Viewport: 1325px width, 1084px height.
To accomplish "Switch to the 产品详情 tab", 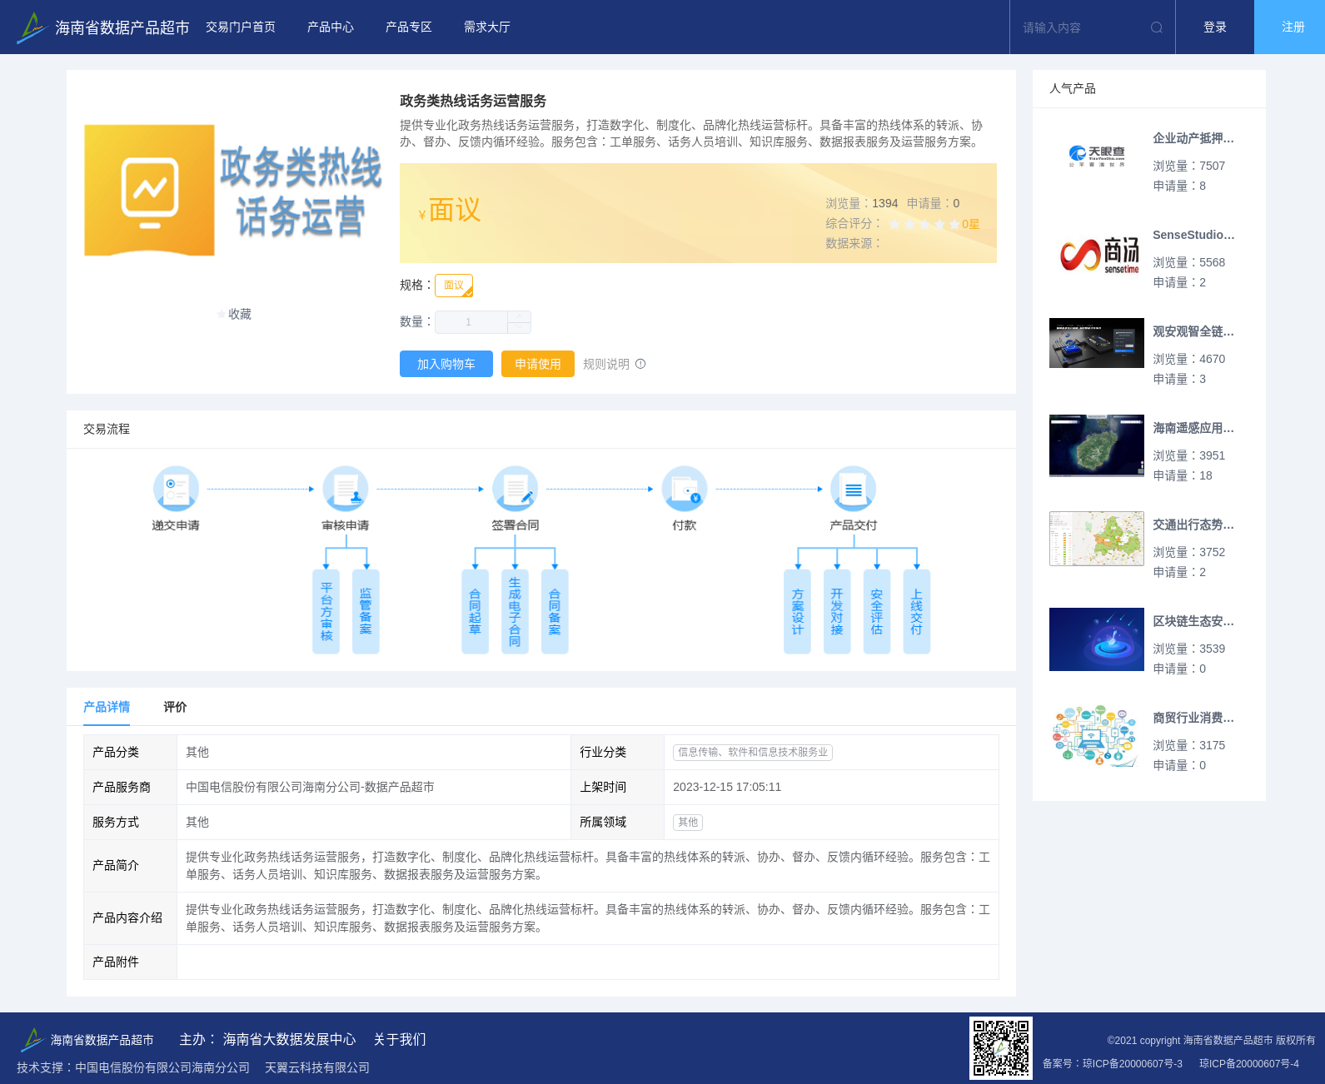I will pos(107,707).
